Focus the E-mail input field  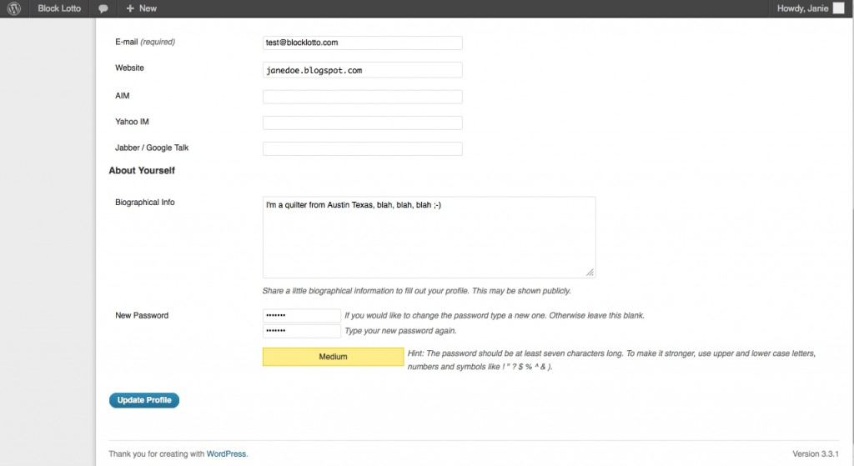coord(363,43)
